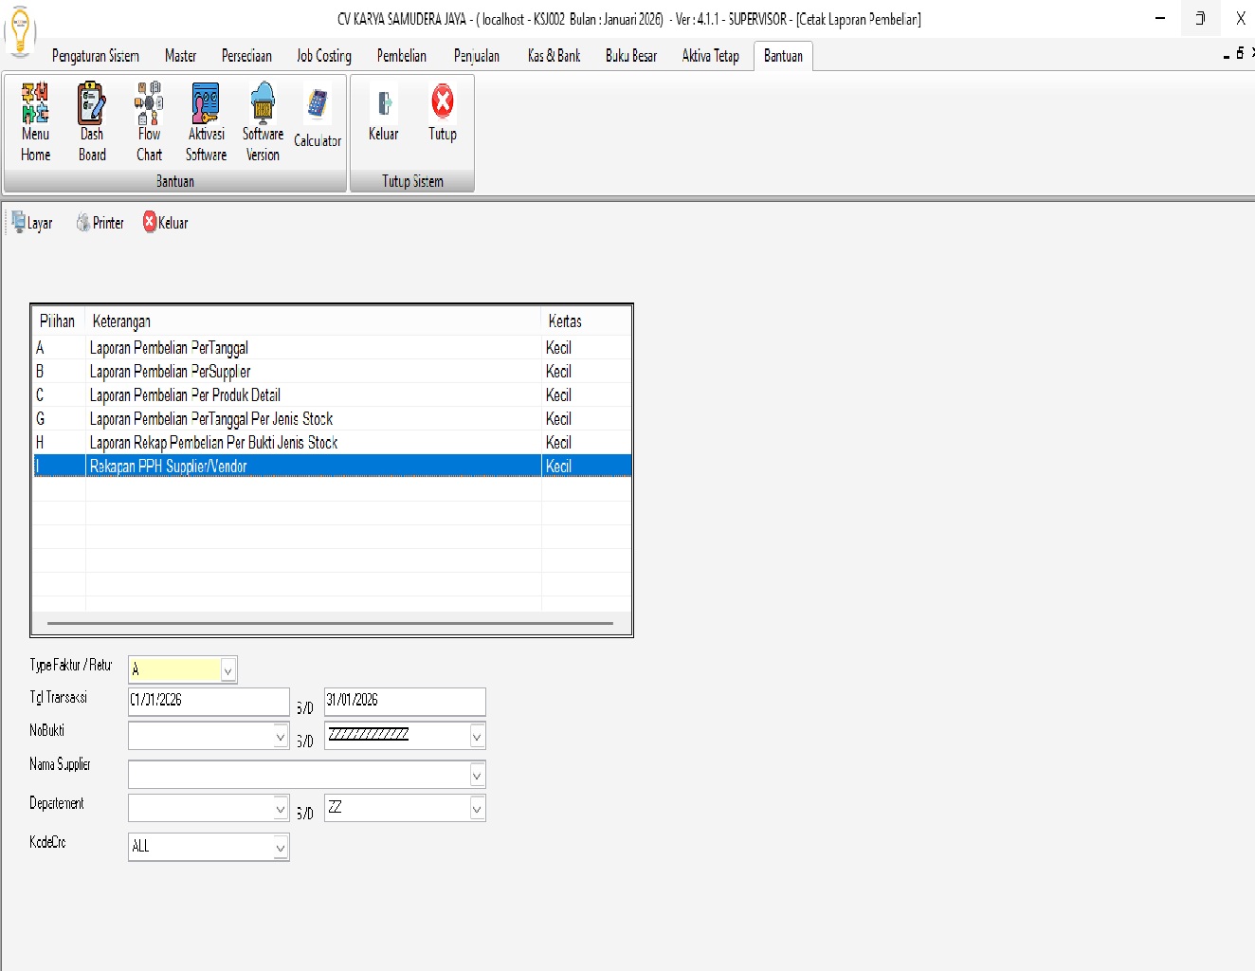The image size is (1255, 971).
Task: Open the Nama Supplier dropdown
Action: click(x=477, y=776)
